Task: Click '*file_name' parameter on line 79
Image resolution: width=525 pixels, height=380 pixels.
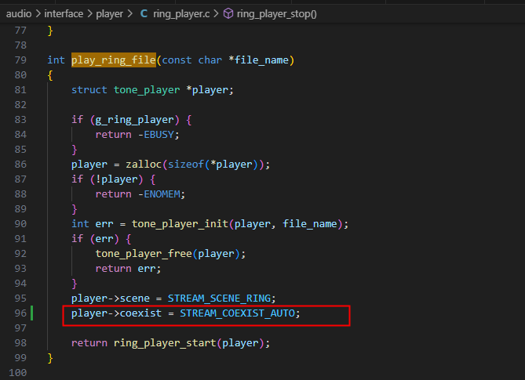Action: point(258,60)
